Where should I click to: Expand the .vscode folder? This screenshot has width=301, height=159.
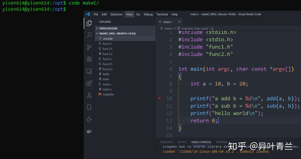click(125, 38)
